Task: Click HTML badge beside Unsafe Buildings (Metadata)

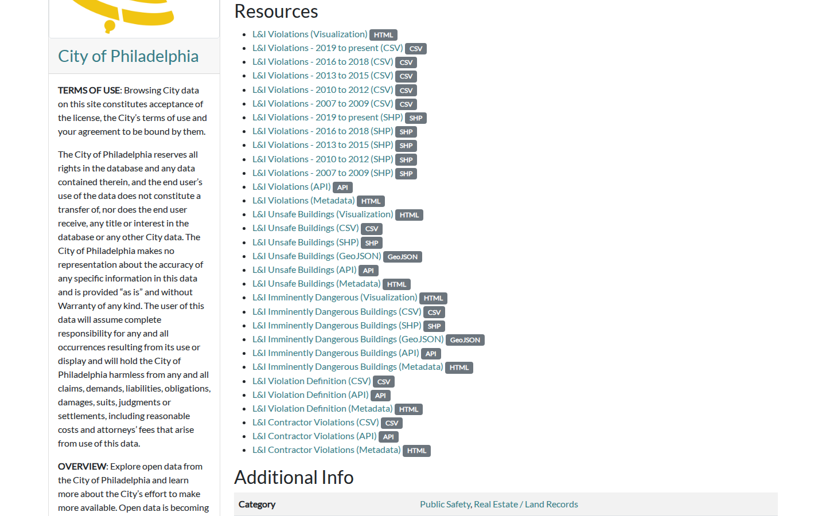Action: coord(396,284)
